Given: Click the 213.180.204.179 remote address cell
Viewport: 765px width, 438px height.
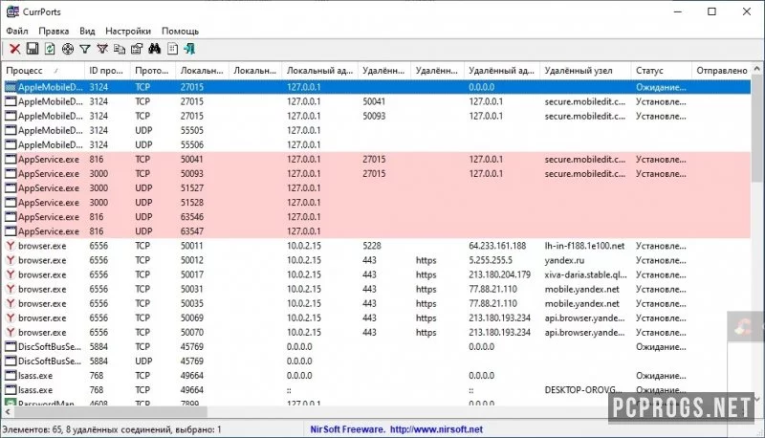Looking at the screenshot, I should (x=499, y=274).
